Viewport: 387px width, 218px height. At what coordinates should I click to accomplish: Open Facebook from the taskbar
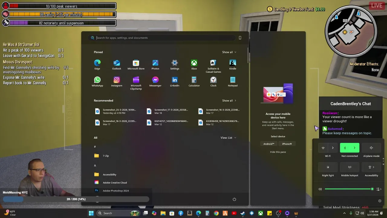tap(181, 213)
